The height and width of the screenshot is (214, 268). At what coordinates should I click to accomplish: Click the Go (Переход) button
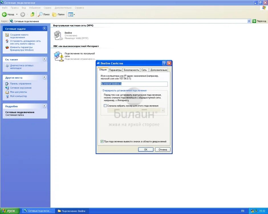[259, 21]
